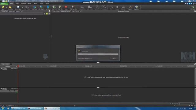Select the Clip Preview tab

(56, 11)
